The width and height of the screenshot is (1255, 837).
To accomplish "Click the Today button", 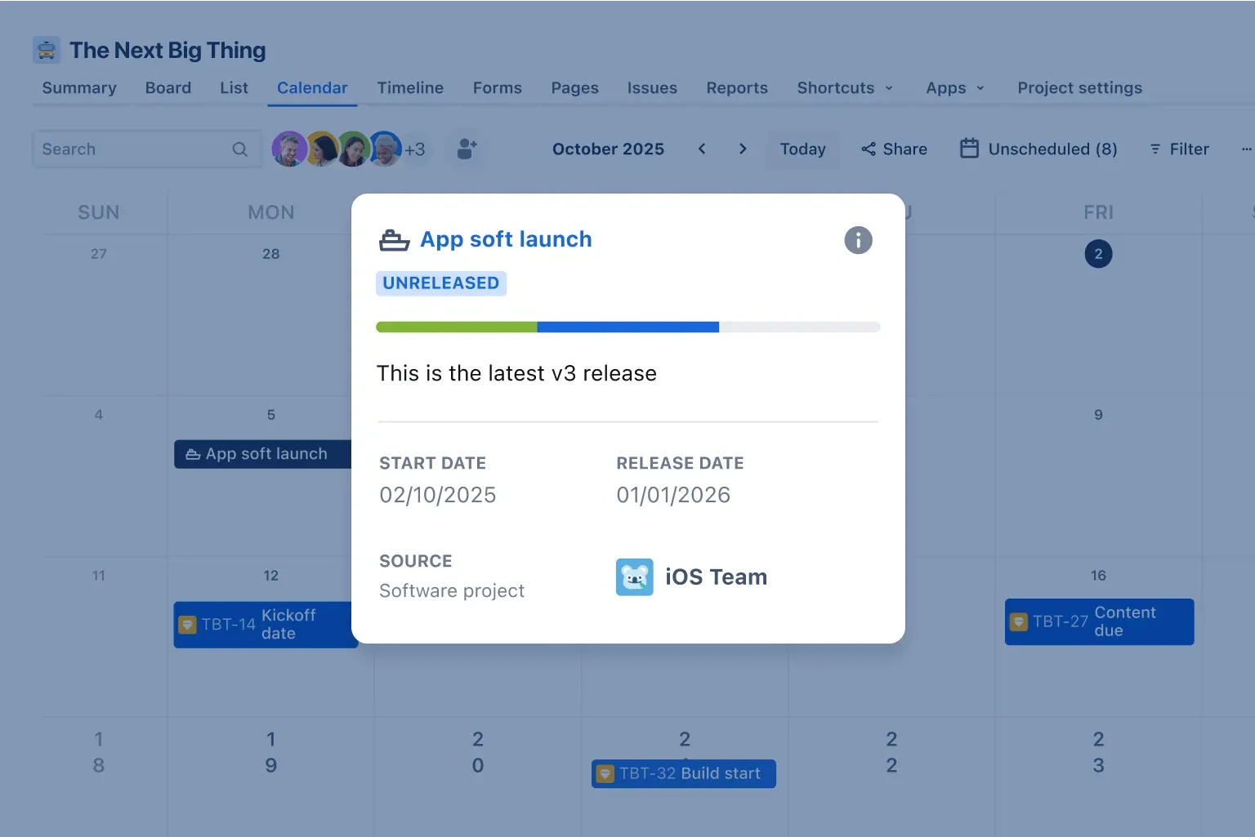I will 802,149.
